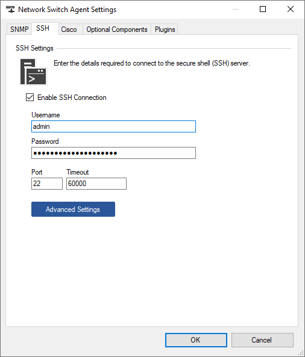
Task: Click the SSH terminal server icon
Action: 33,72
